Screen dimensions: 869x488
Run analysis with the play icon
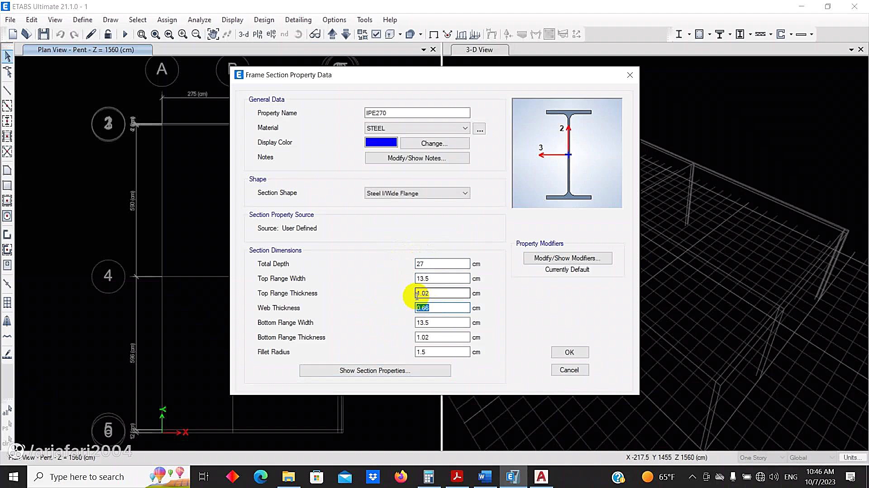tap(125, 34)
